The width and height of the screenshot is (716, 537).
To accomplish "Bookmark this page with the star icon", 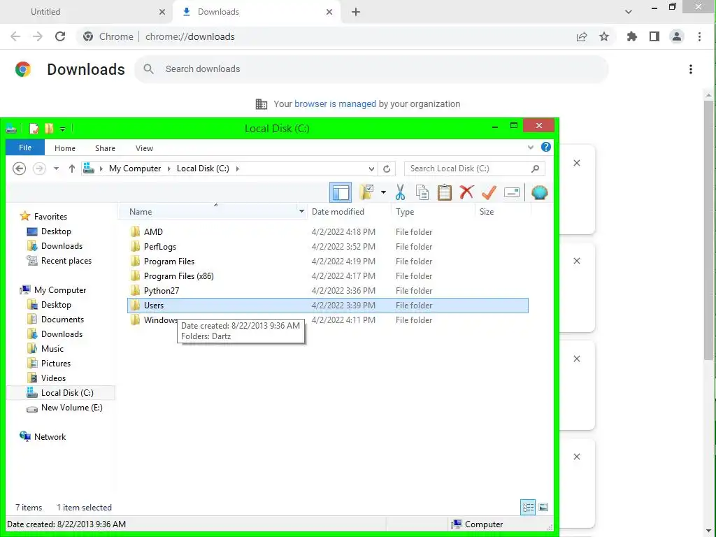I will click(x=603, y=36).
